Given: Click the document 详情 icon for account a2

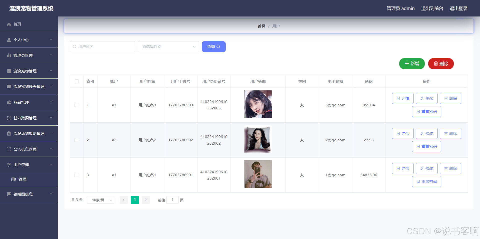Looking at the screenshot, I should 398,134.
